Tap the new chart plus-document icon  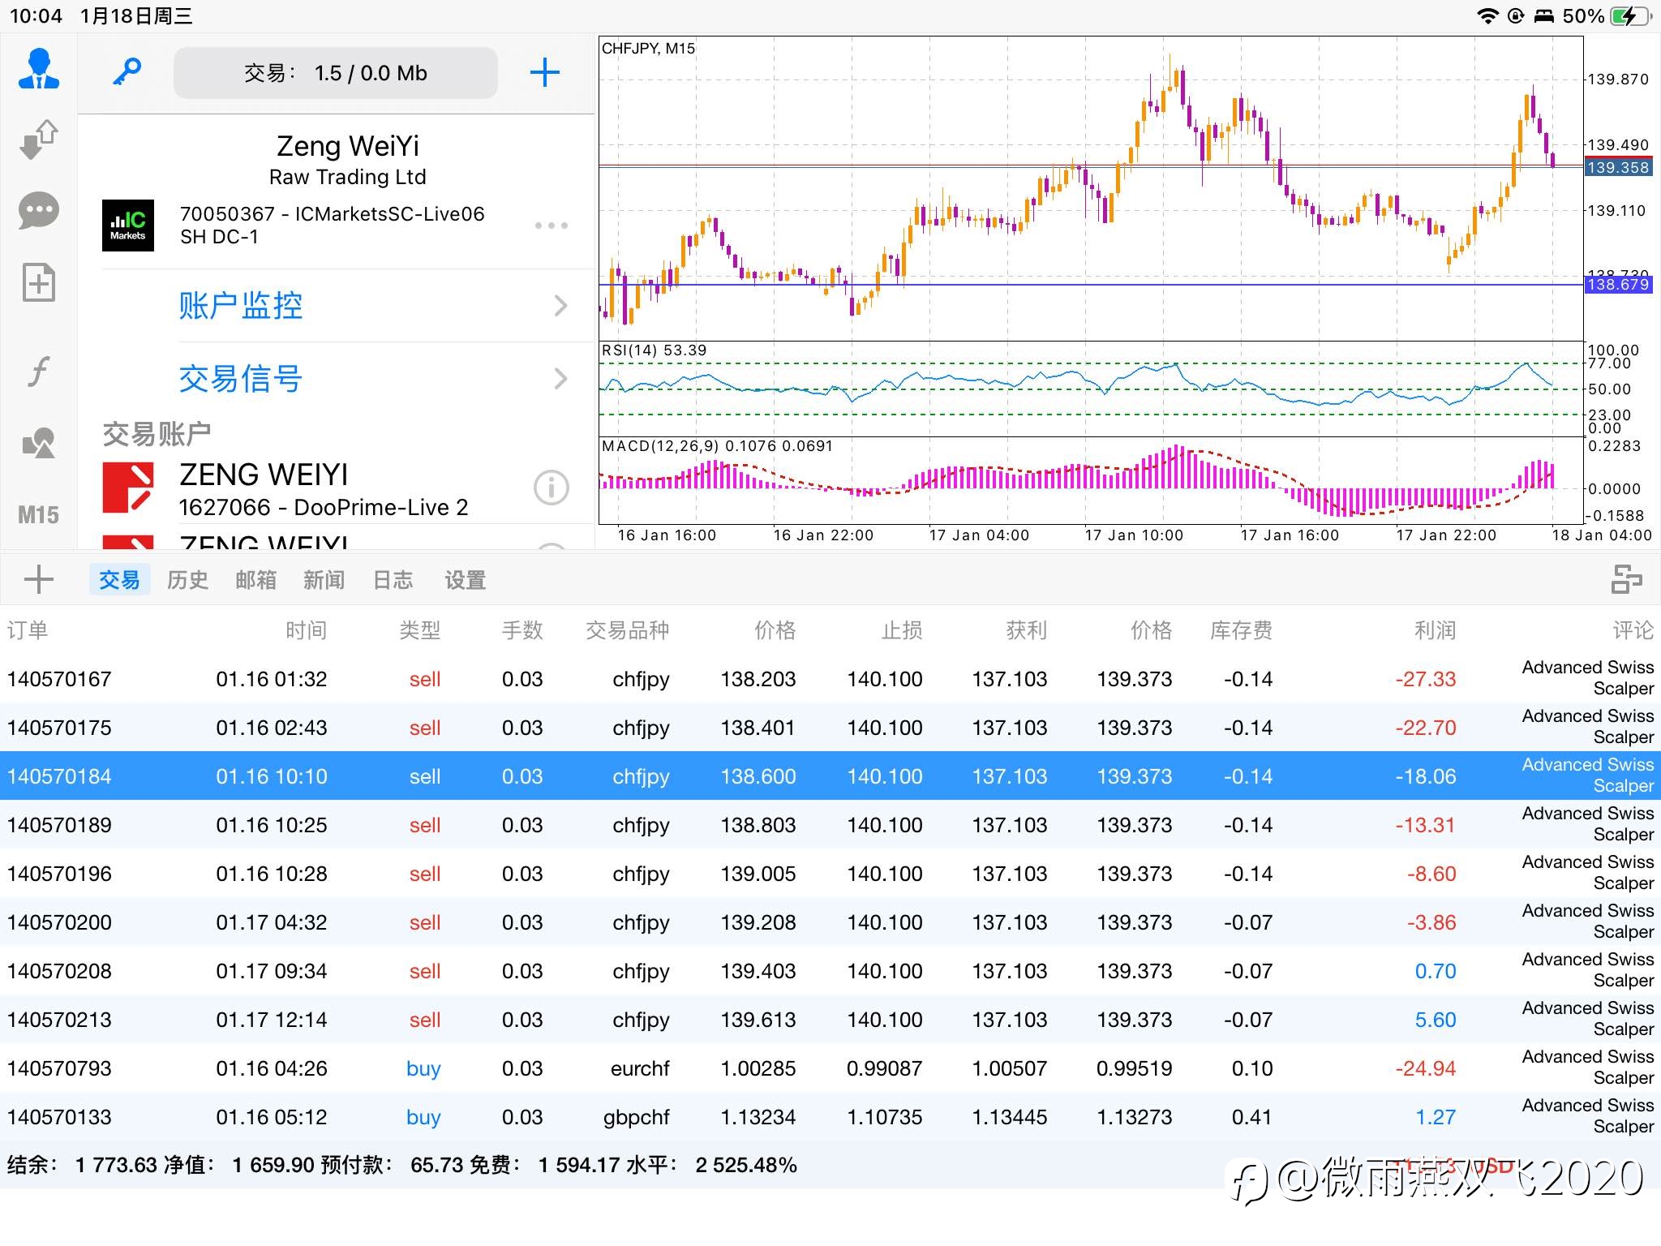38,282
